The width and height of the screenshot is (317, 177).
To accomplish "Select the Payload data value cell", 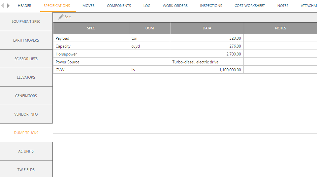I will [207, 38].
